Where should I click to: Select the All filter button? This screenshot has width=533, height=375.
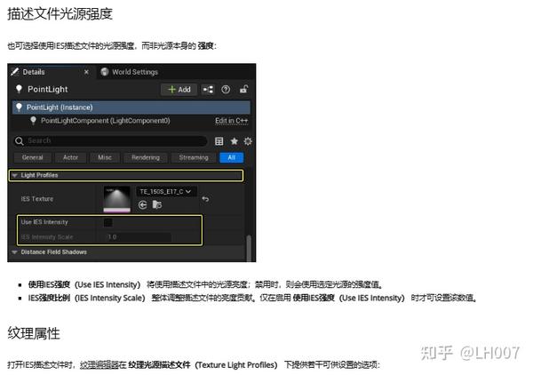tap(232, 157)
